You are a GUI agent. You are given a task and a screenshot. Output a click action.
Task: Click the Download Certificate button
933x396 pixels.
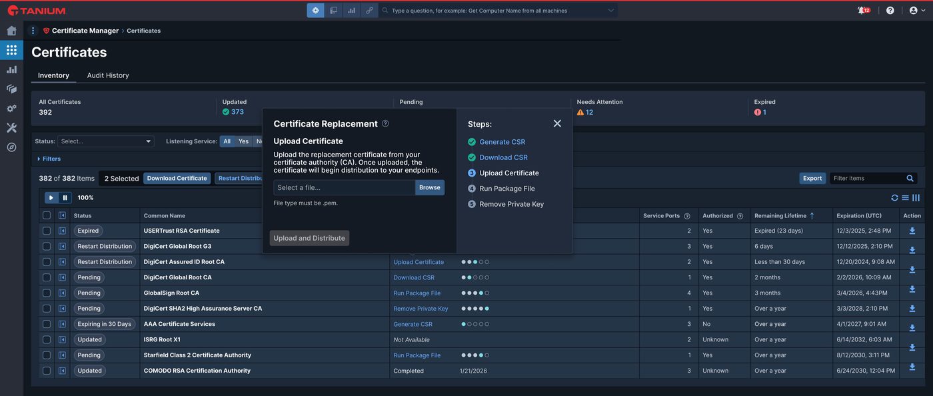177,178
